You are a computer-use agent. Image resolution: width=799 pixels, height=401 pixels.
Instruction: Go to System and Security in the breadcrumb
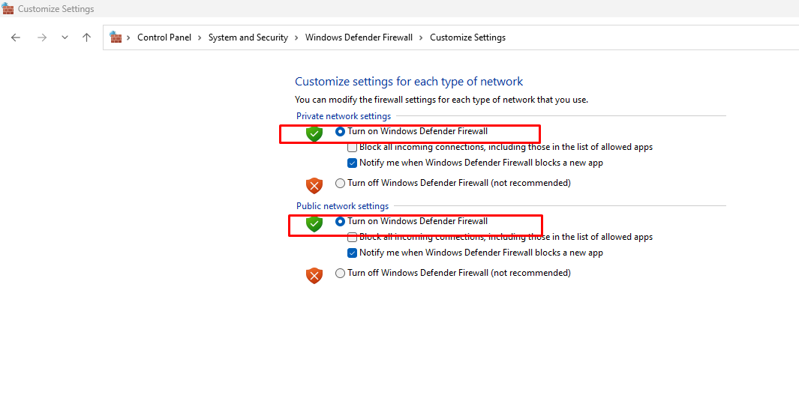[x=248, y=37]
